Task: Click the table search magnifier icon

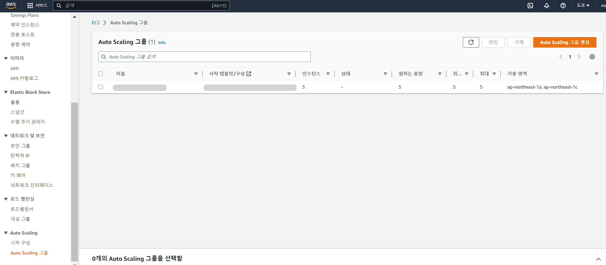Action: pos(104,57)
